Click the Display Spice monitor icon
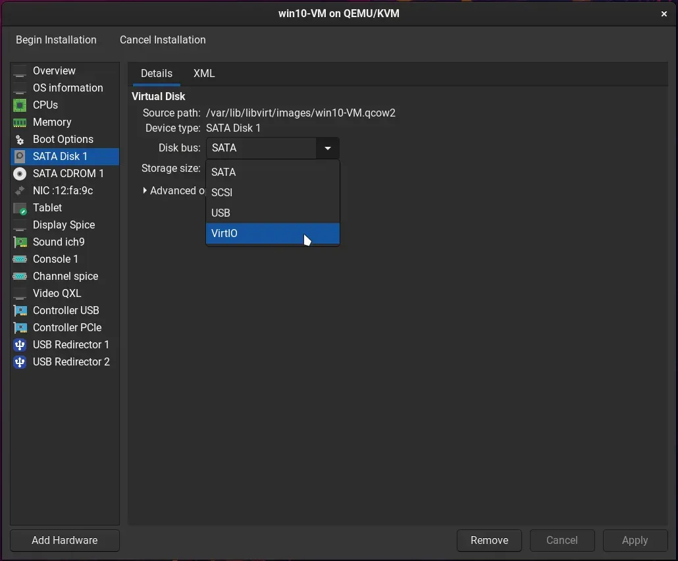 tap(20, 225)
